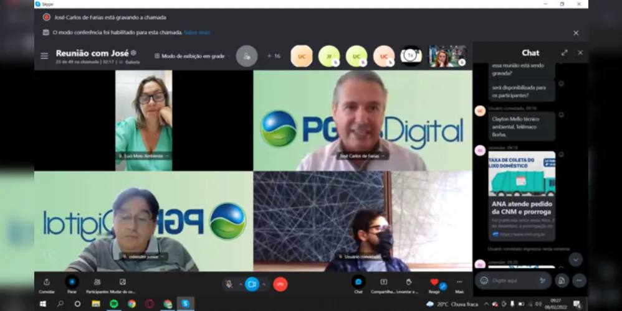Open Opera browser from taskbar
The image size is (622, 311).
coord(150,304)
